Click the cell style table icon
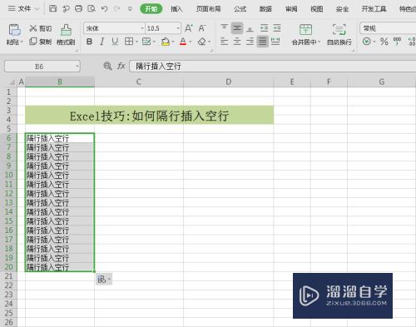Image resolution: width=416 pixels, height=327 pixels. [x=146, y=42]
